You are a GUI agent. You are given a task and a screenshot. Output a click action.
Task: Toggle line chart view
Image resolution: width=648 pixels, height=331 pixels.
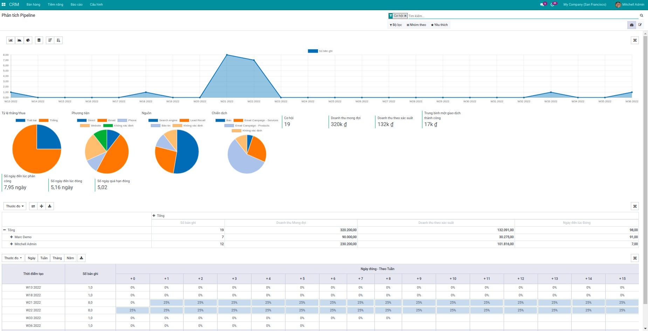19,40
